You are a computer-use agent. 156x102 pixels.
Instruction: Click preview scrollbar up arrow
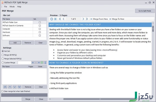coord(153,23)
